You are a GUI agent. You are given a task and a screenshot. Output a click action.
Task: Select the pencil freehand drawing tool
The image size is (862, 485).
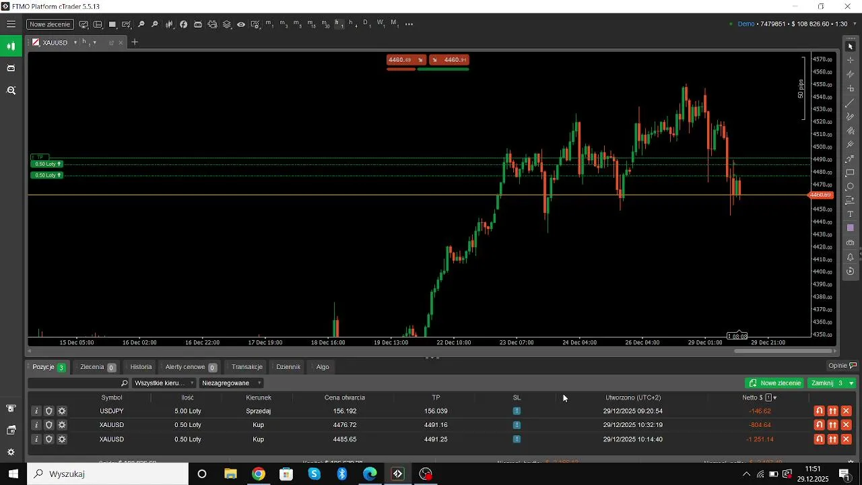click(850, 117)
